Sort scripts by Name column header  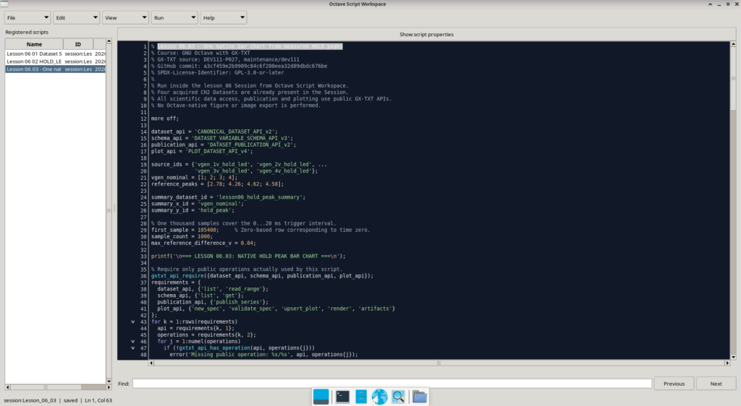click(34, 44)
